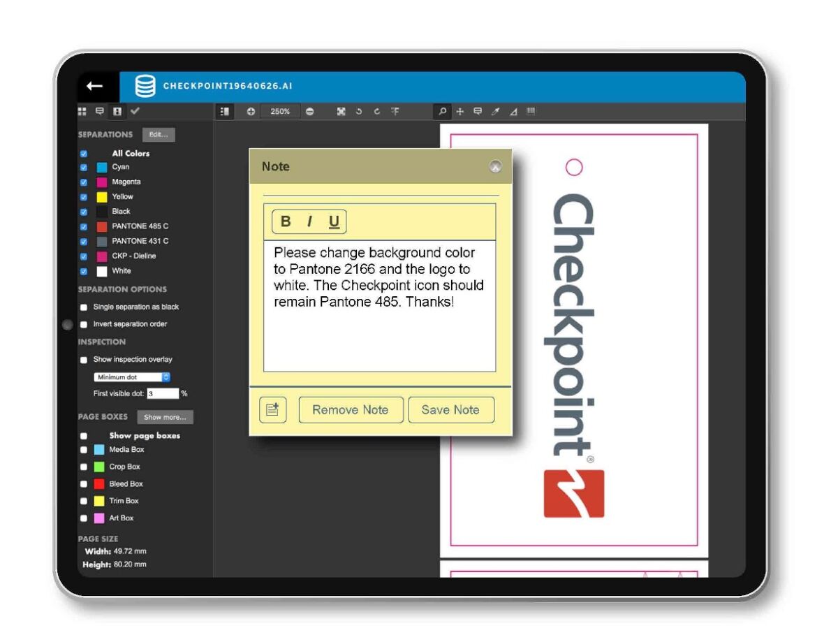838x628 pixels.
Task: Activate the Zoom magnifier tool
Action: pyautogui.click(x=442, y=111)
